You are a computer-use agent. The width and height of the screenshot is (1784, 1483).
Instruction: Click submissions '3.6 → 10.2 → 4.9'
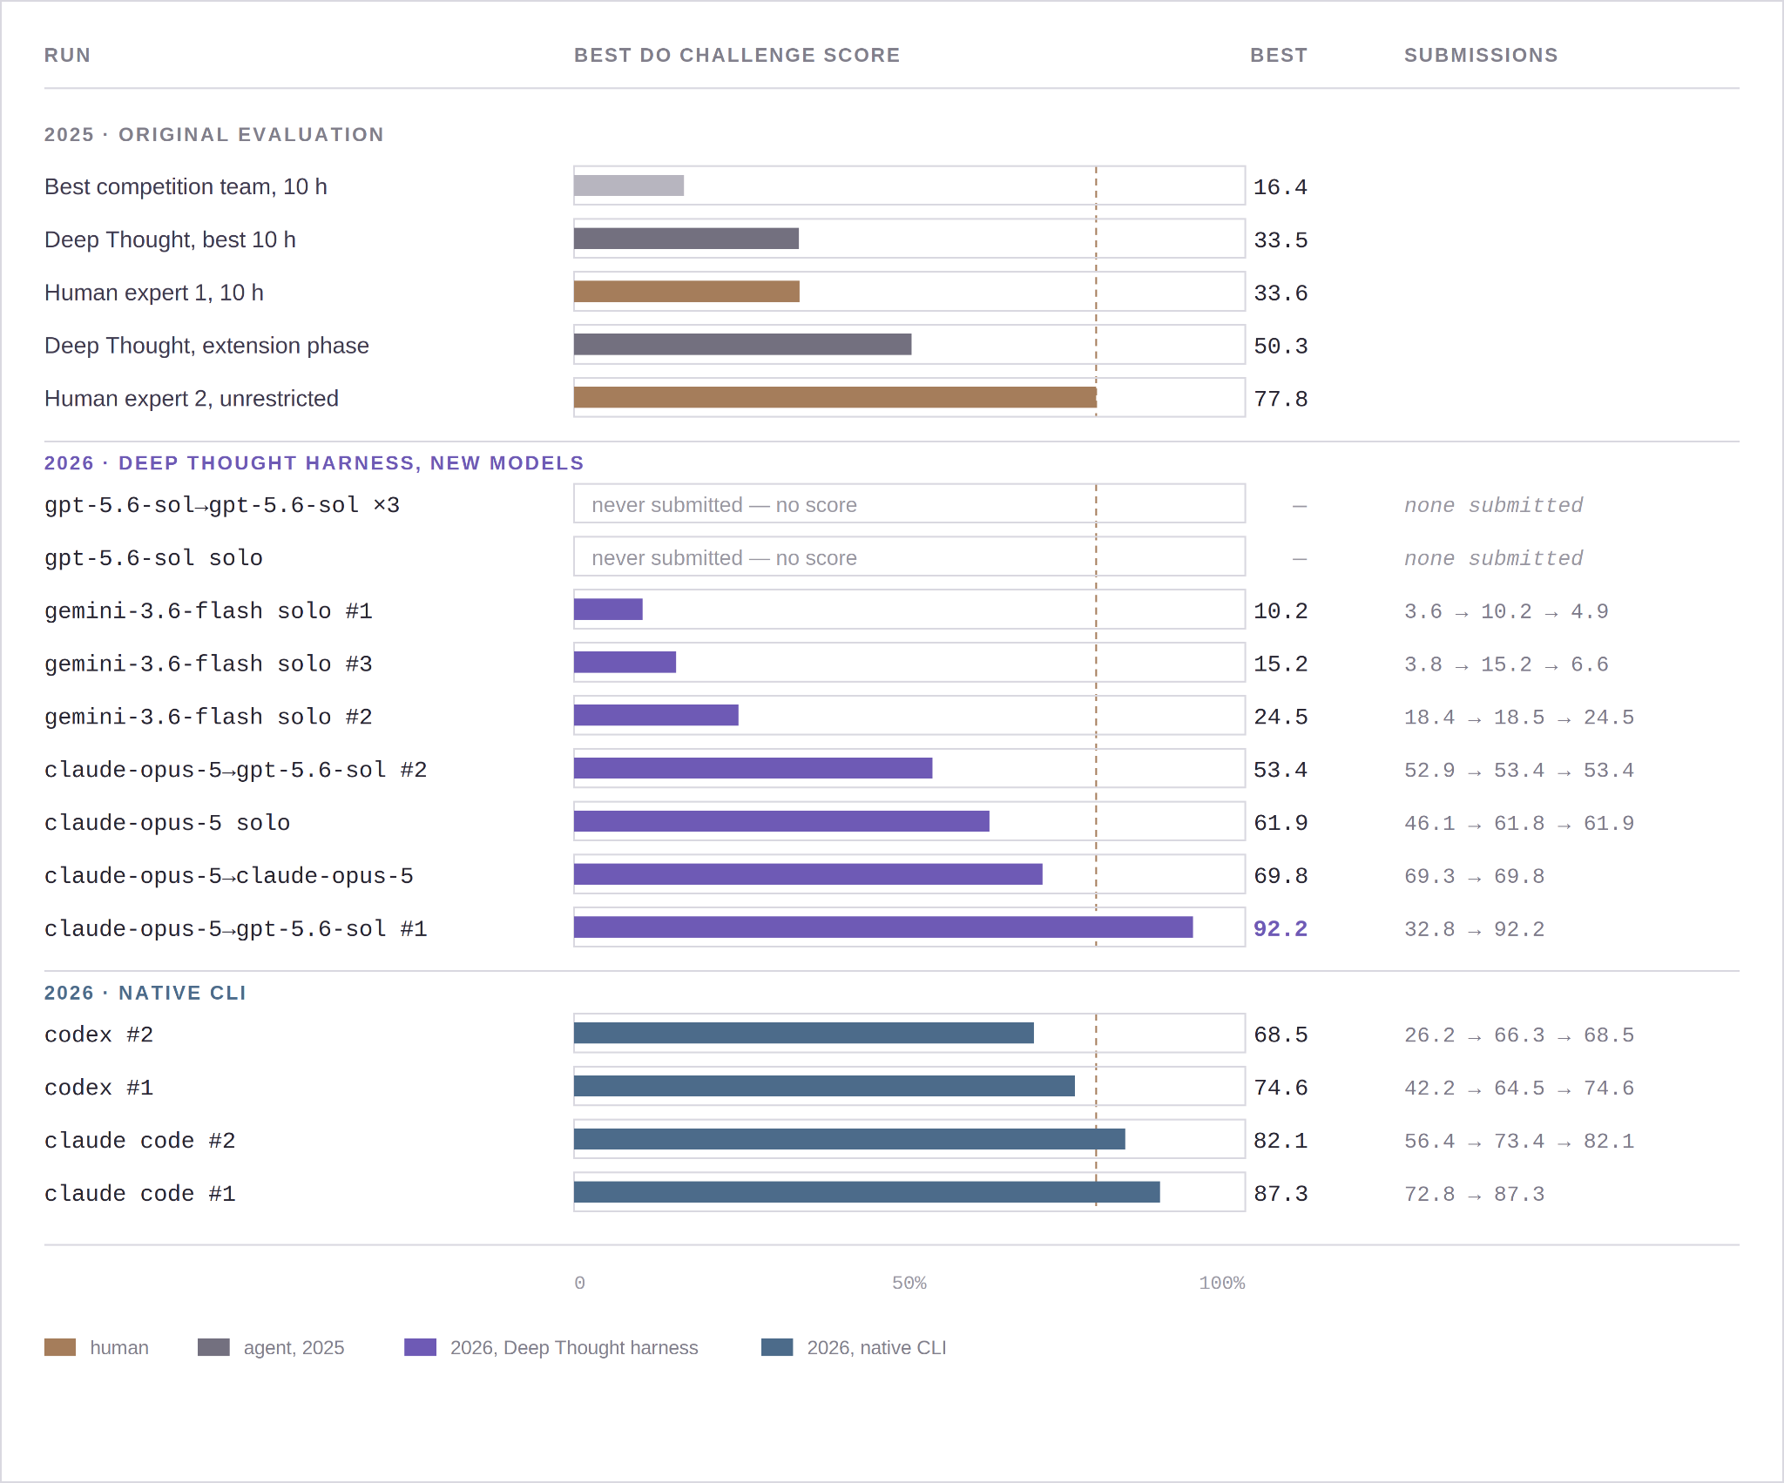[x=1506, y=611]
